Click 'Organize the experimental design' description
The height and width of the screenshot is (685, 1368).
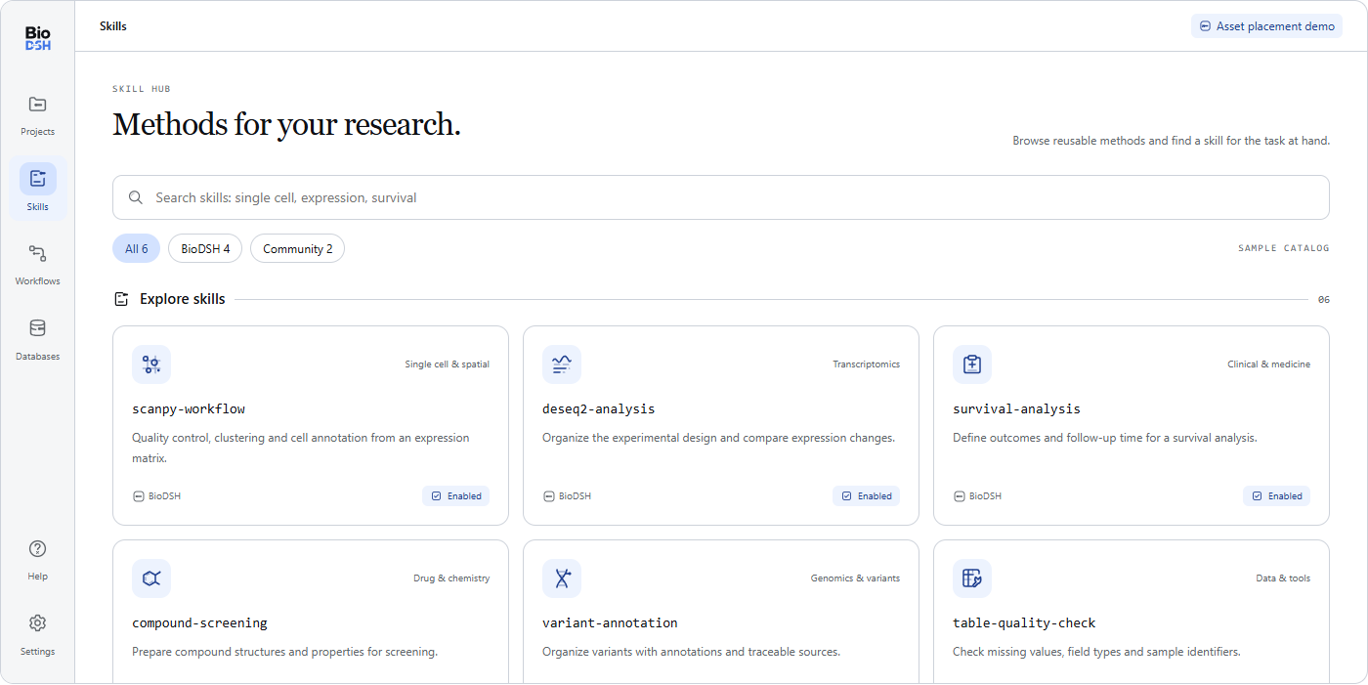[718, 438]
